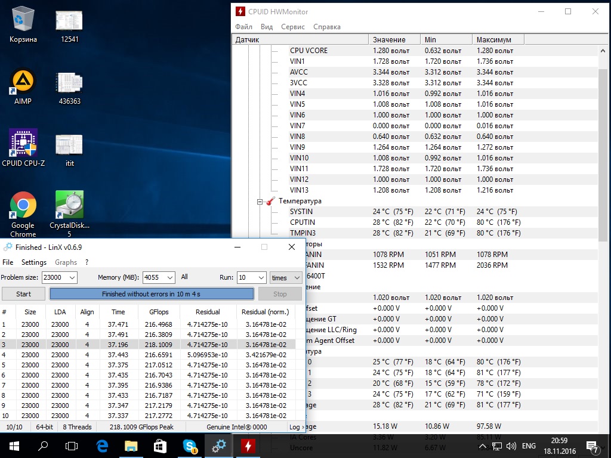Click HWMonitor title bar lightning icon
The width and height of the screenshot is (611, 458).
click(240, 11)
